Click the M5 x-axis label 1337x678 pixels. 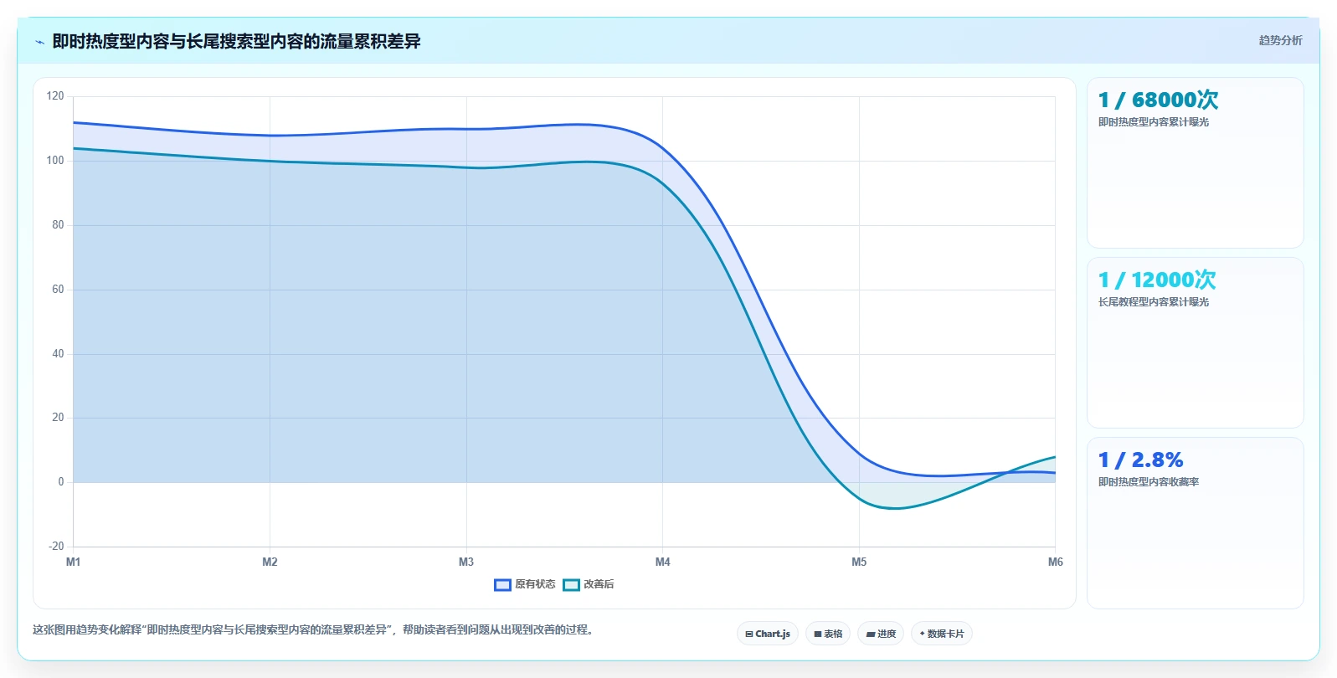click(859, 562)
